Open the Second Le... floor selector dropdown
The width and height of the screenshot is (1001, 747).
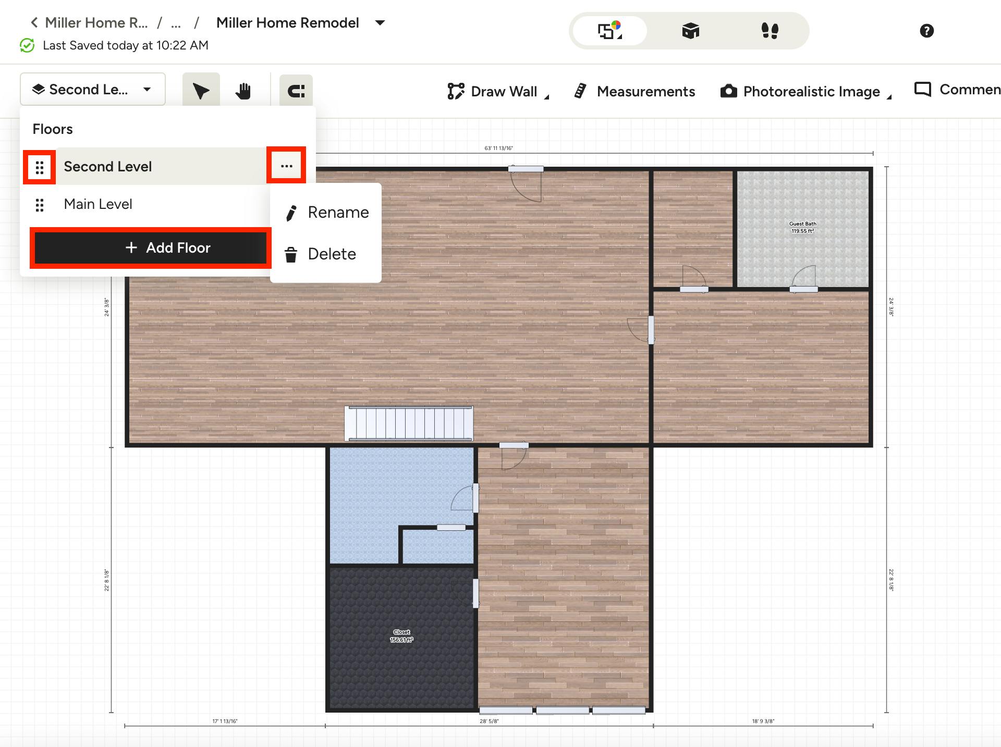(93, 89)
